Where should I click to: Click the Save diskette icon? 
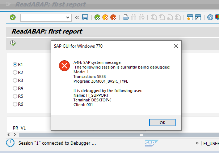pos(85,17)
